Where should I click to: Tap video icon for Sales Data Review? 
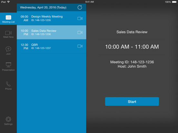(x=80, y=32)
